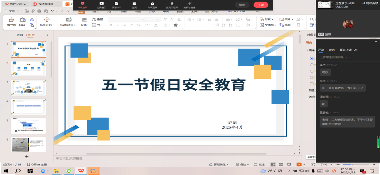This screenshot has width=380, height=175.
Task: Expand the New Slide (新建幻灯片) dropdown
Action: click(69, 25)
